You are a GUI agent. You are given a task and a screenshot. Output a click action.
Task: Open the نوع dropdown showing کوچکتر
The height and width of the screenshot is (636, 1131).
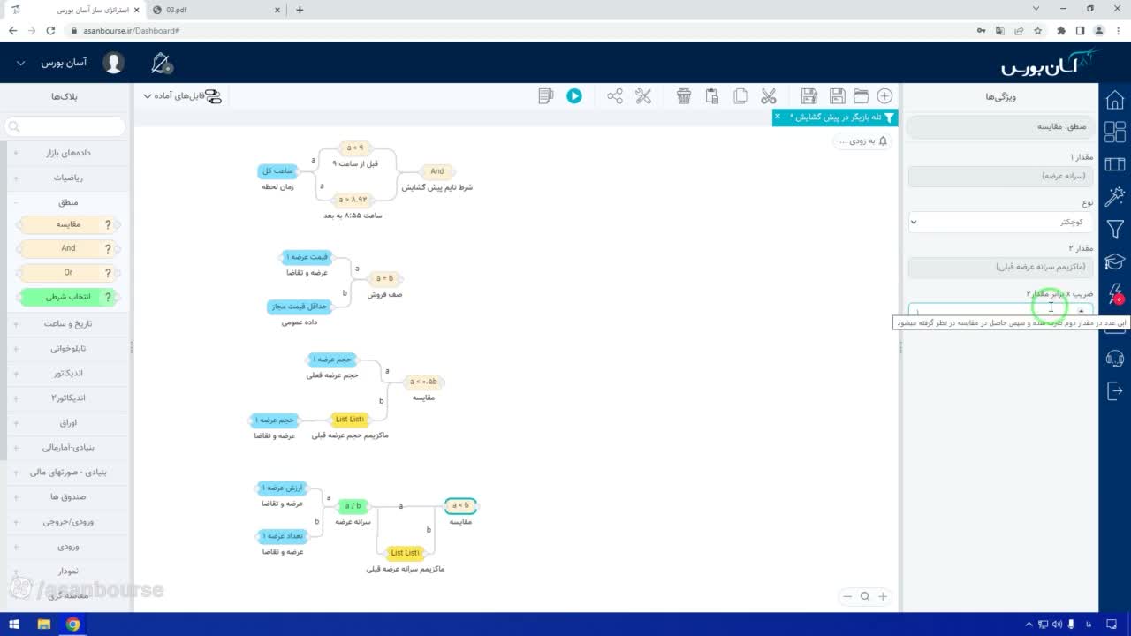[1000, 222]
